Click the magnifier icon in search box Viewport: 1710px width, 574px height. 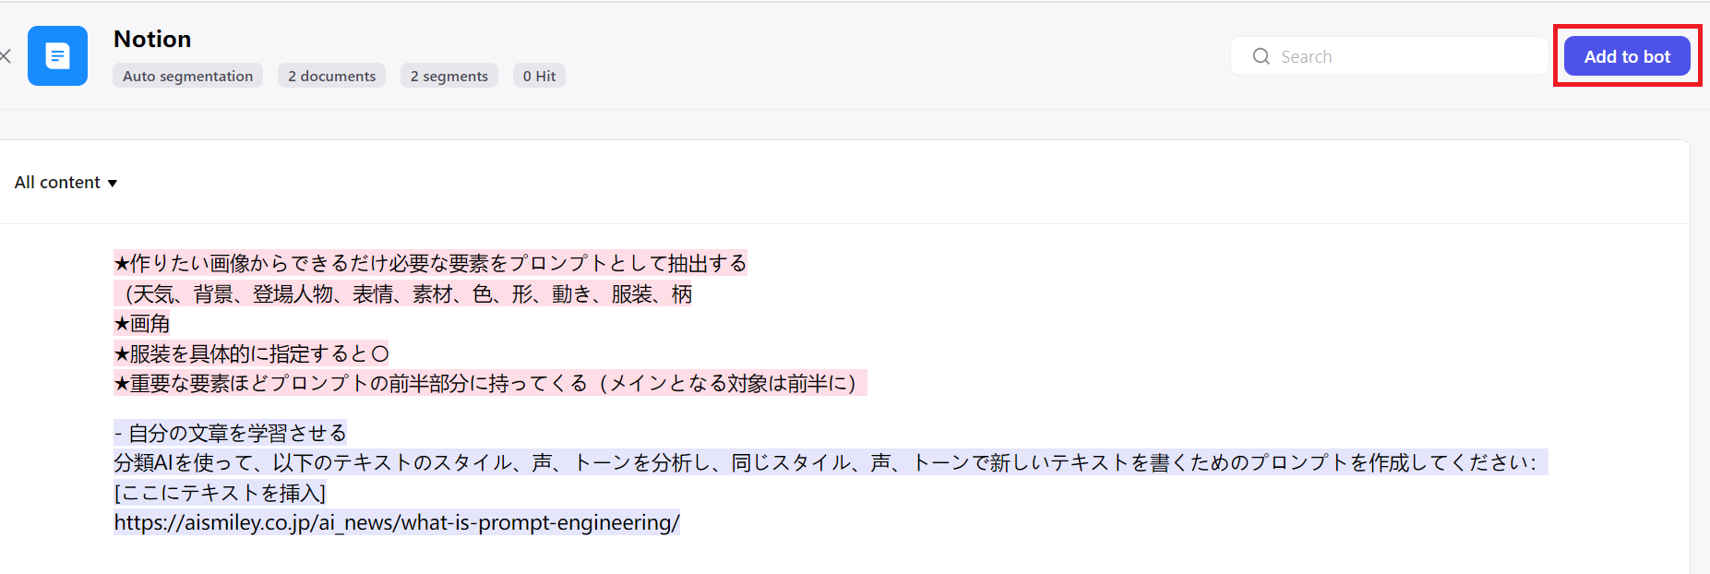coord(1261,56)
